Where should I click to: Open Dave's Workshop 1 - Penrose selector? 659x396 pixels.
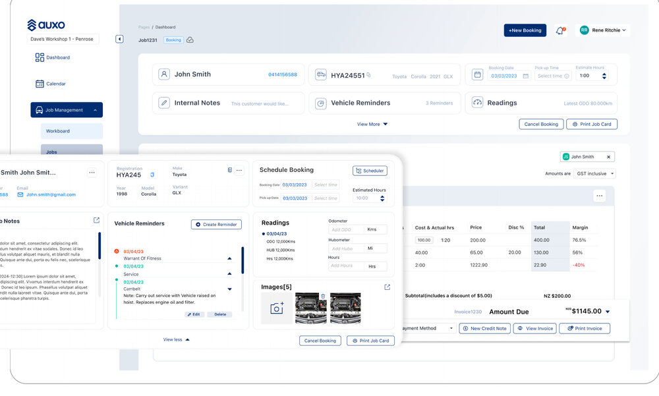62,39
